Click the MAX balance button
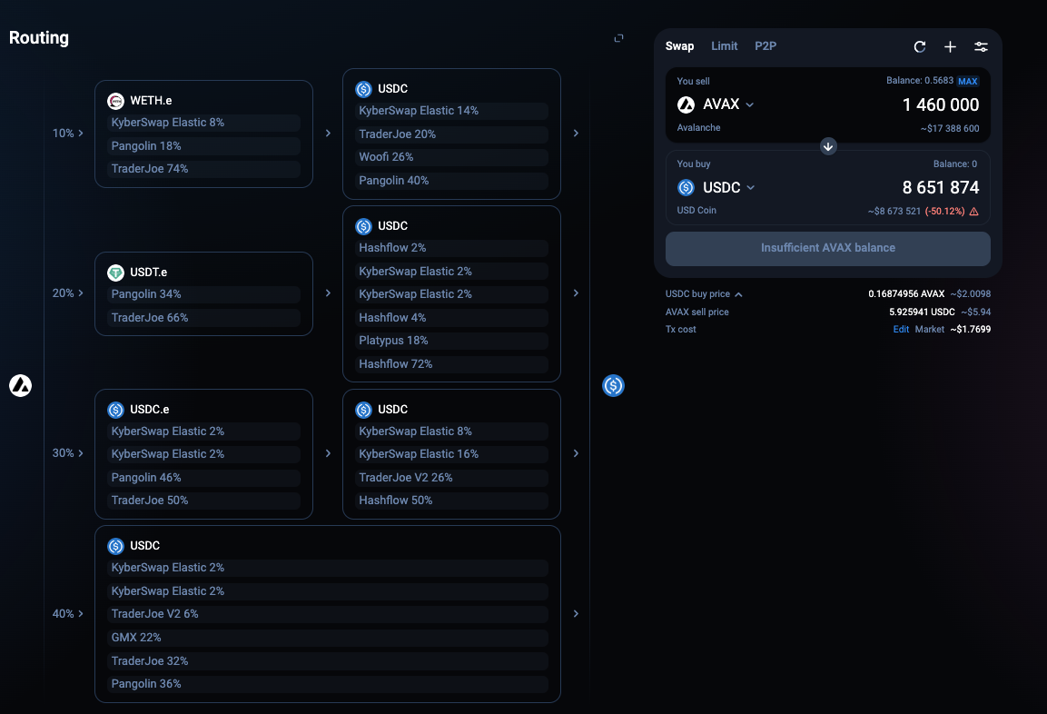The width and height of the screenshot is (1047, 714). click(x=967, y=82)
